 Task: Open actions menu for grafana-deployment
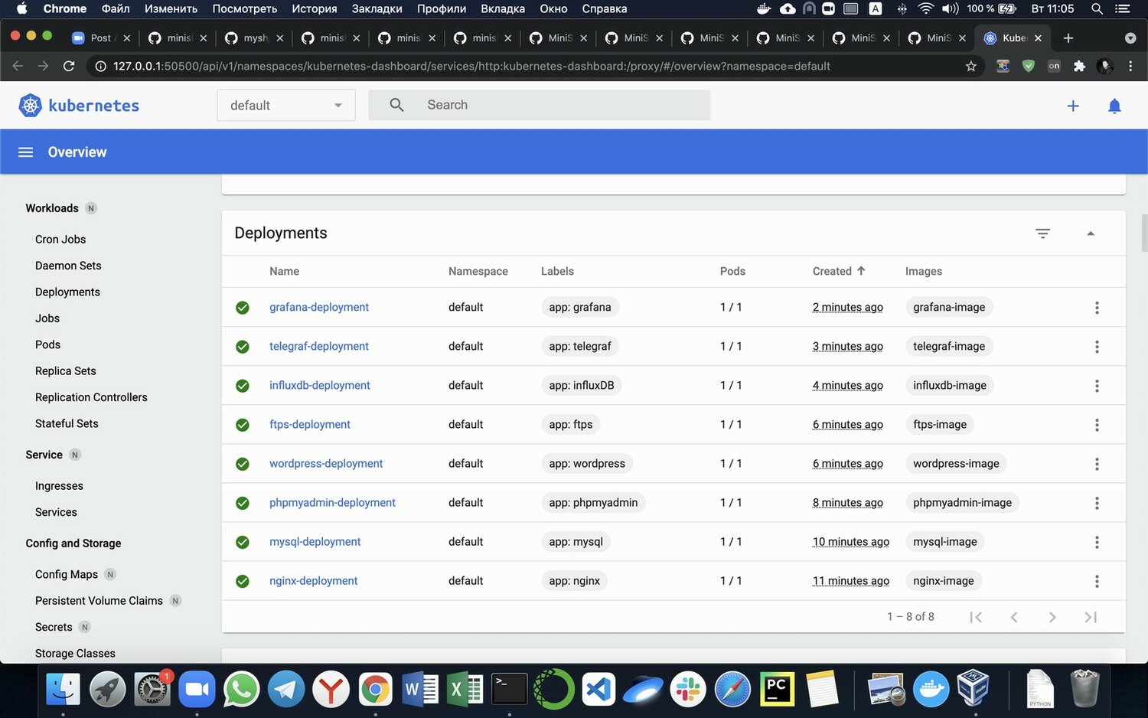pyautogui.click(x=1097, y=308)
